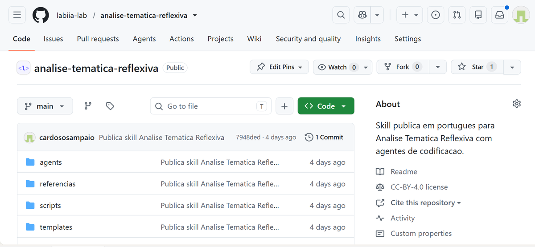Expand the Fork options arrow
The image size is (535, 247).
438,67
